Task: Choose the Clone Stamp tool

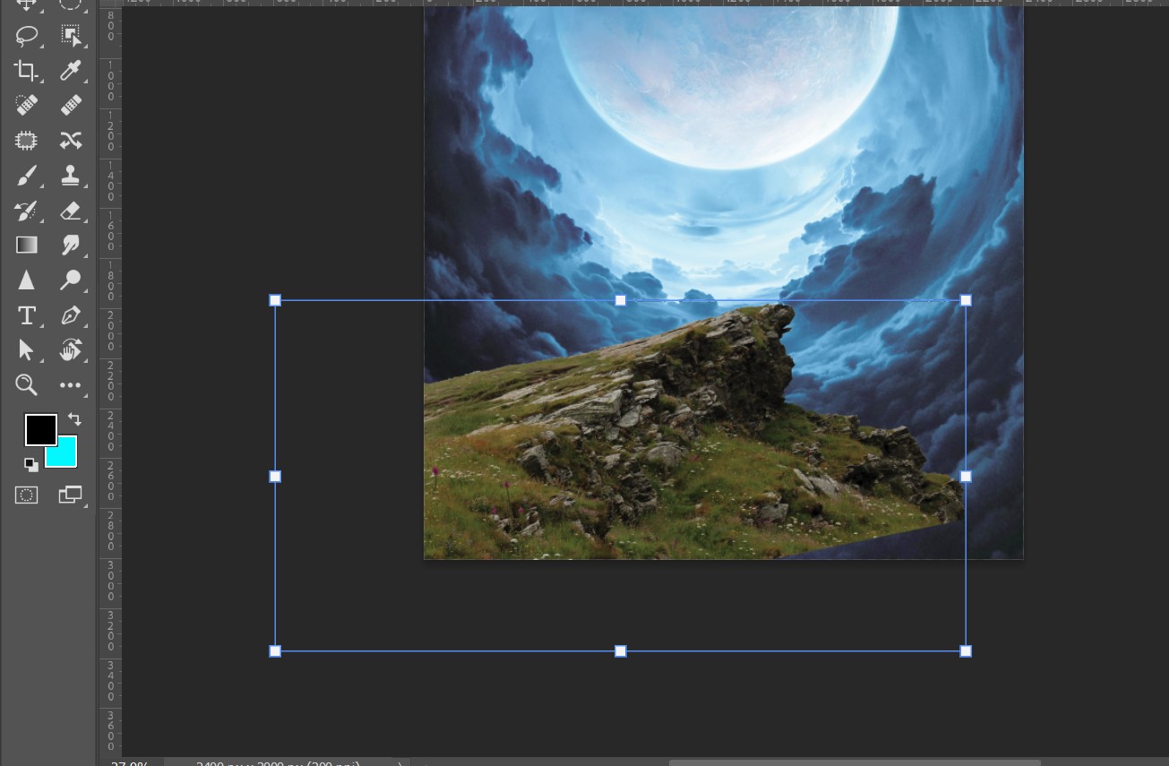Action: pyautogui.click(x=71, y=176)
